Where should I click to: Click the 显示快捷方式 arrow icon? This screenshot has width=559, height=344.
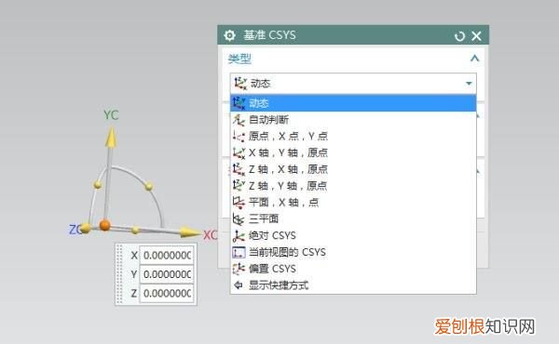[239, 284]
